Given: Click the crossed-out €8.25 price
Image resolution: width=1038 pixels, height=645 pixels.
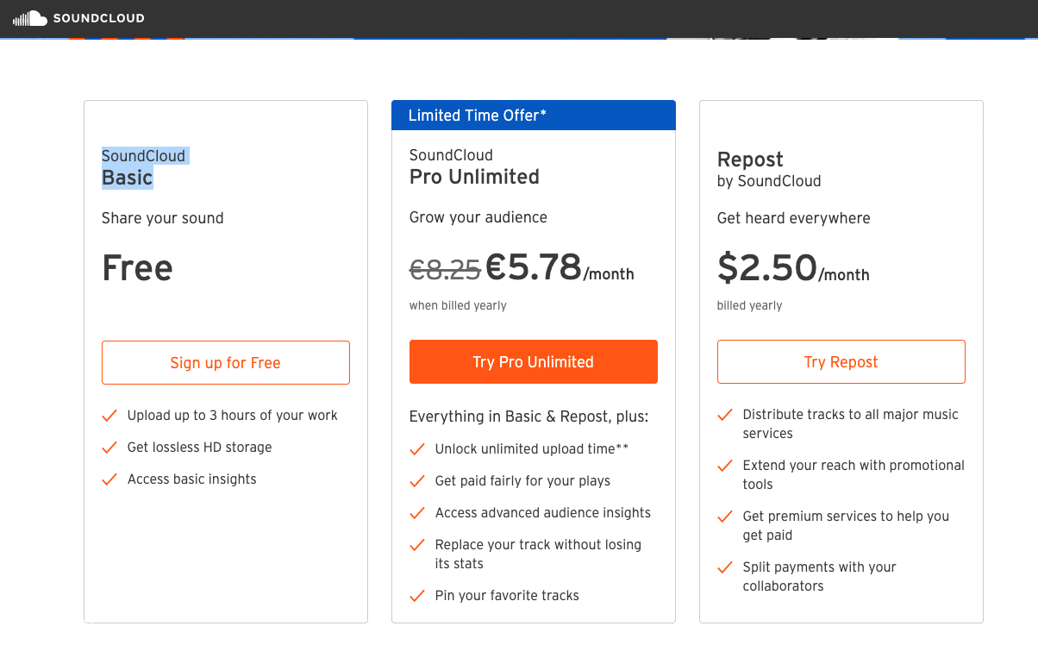Looking at the screenshot, I should (x=445, y=270).
